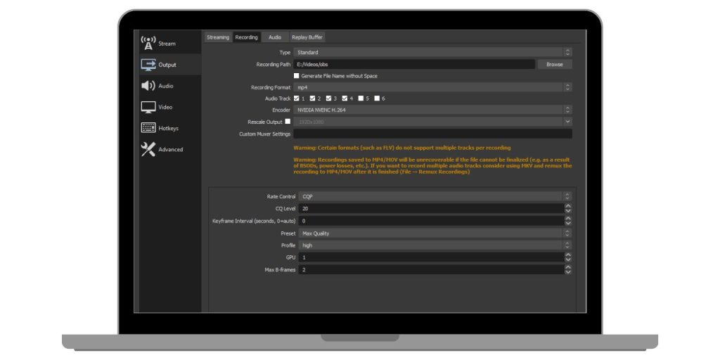Viewport: 720px width, 360px height.
Task: Click the Encoder label
Action: point(281,110)
